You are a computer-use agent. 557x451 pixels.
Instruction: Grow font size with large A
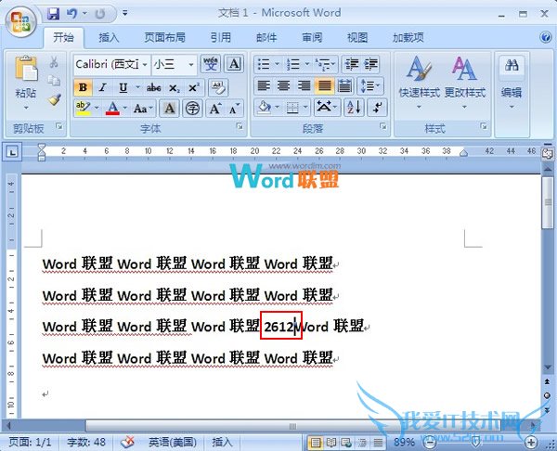point(215,109)
